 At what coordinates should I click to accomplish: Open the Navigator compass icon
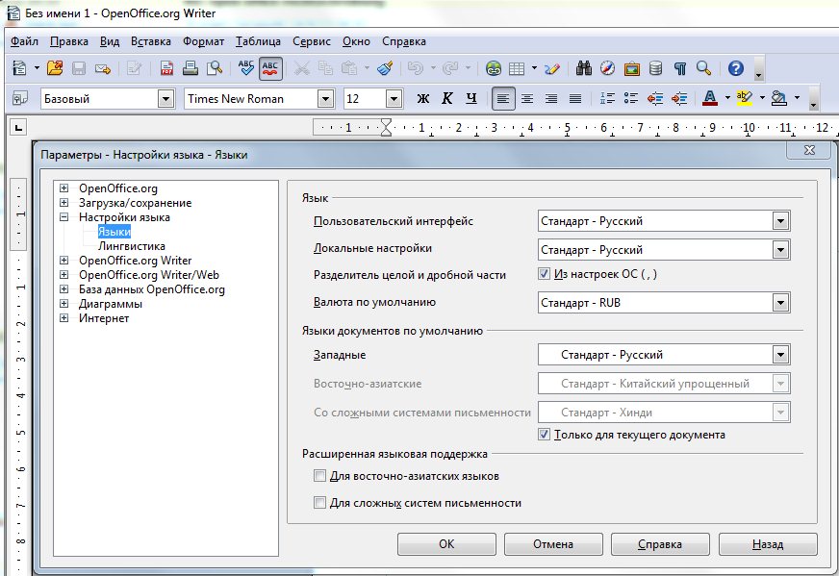pos(607,68)
